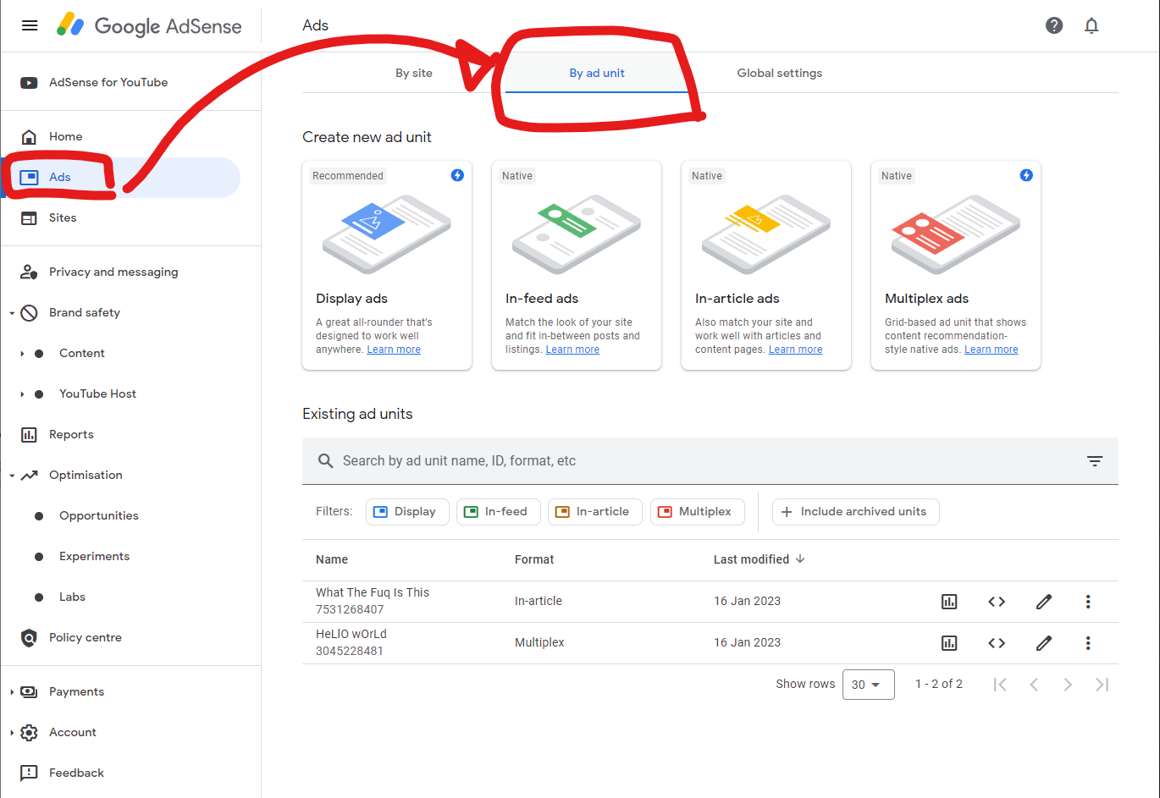The width and height of the screenshot is (1160, 798).
Task: Switch to the By ad unit tab
Action: 597,74
